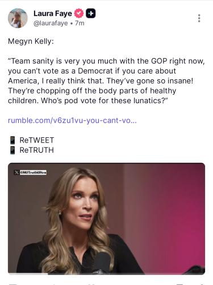
Task: Click the phone emoji beside ReTRUTH
Action: coord(12,150)
